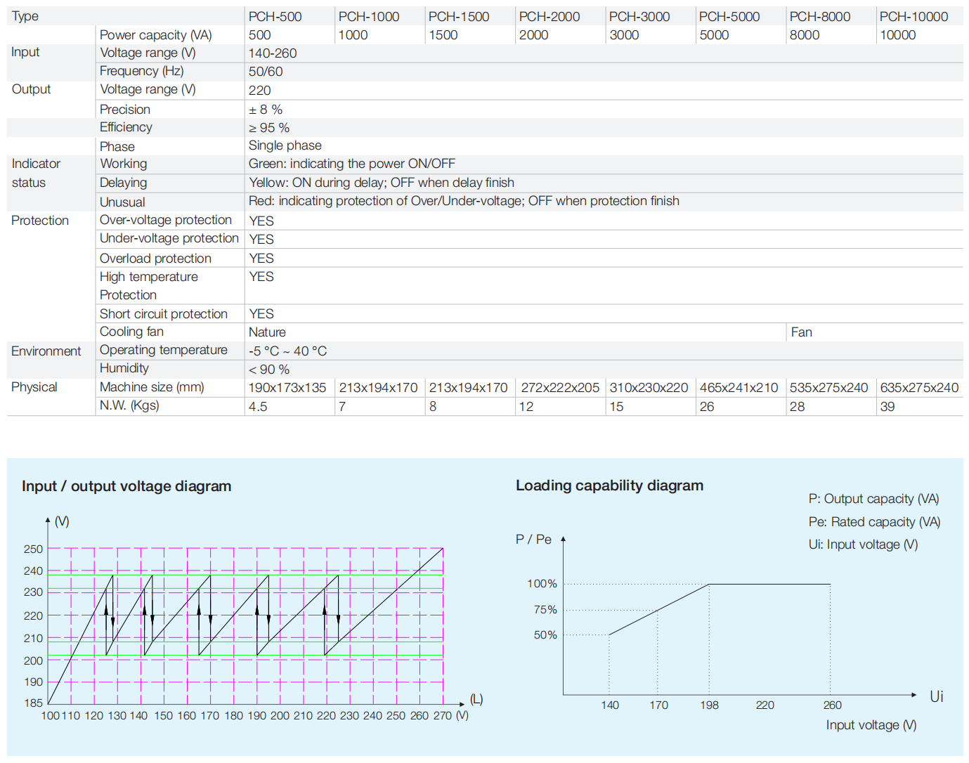Click the Efficiency value ≥ 95 %

(x=268, y=128)
